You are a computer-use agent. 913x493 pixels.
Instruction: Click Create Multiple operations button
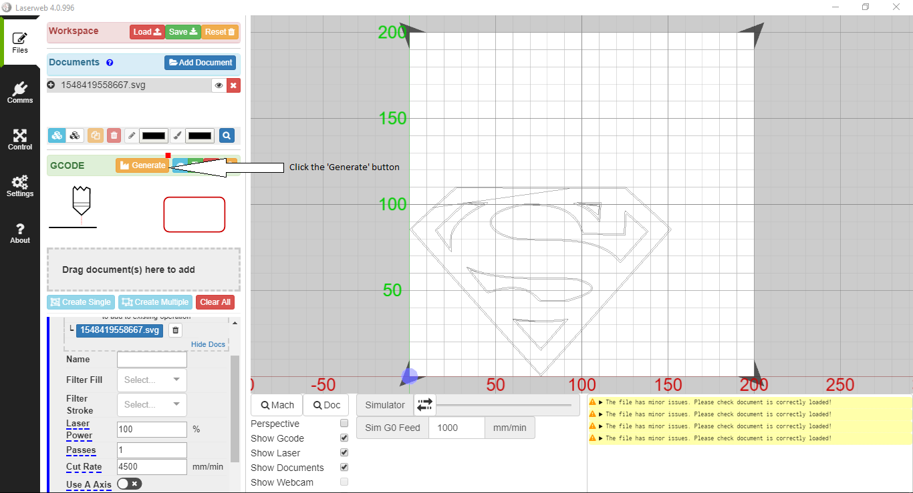155,302
